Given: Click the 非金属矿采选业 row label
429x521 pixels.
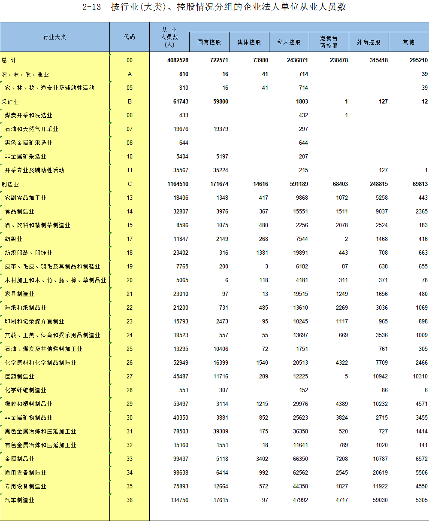Looking at the screenshot, I should pyautogui.click(x=25, y=157).
